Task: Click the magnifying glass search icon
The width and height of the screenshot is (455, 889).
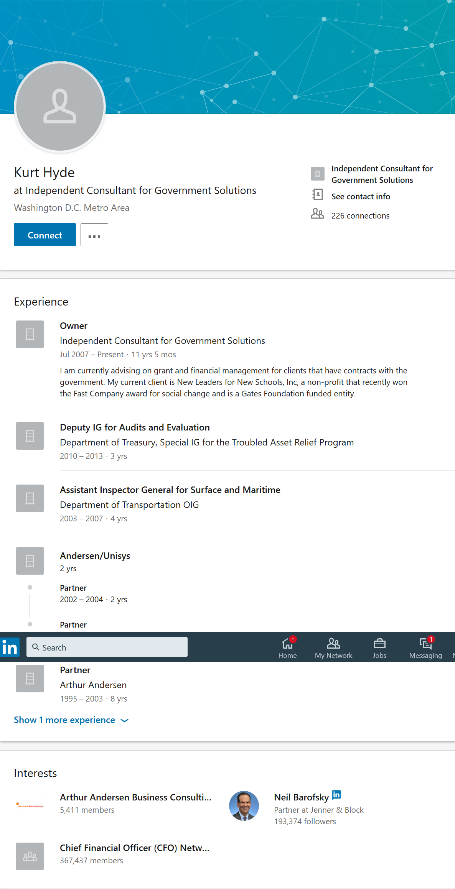Action: [x=36, y=647]
